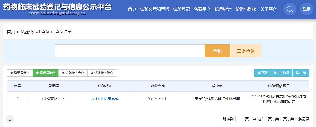Print results using the 打印 button
Image resolution: width=316 pixels, height=127 pixels.
point(301,73)
